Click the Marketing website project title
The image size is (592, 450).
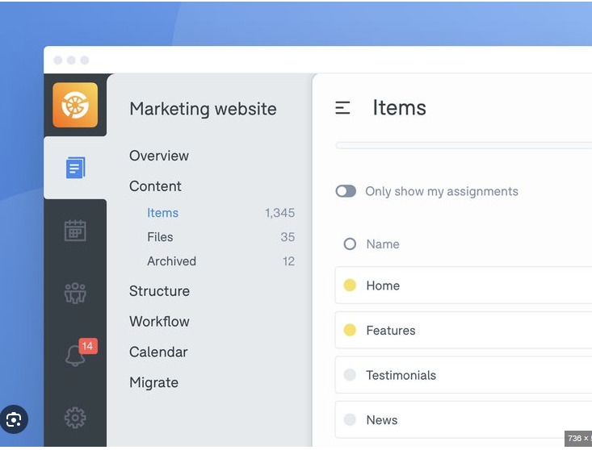203,109
